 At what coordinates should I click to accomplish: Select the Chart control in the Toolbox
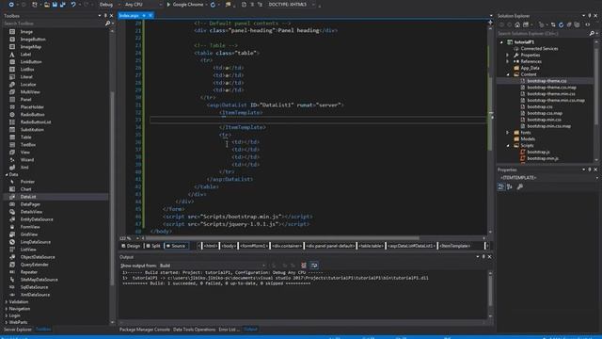[x=25, y=189]
